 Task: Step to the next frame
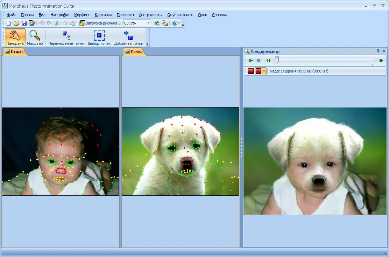pyautogui.click(x=381, y=60)
